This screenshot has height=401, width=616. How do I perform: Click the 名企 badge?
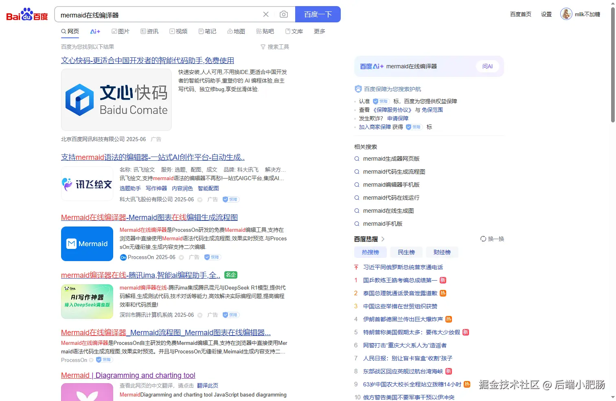pos(231,275)
